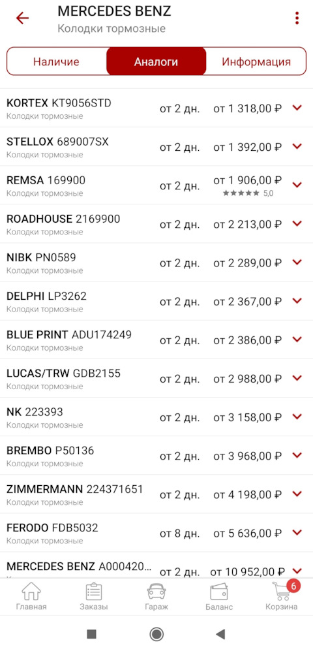313x653 pixels.
Task: Switch to the Информация tab
Action: [256, 61]
